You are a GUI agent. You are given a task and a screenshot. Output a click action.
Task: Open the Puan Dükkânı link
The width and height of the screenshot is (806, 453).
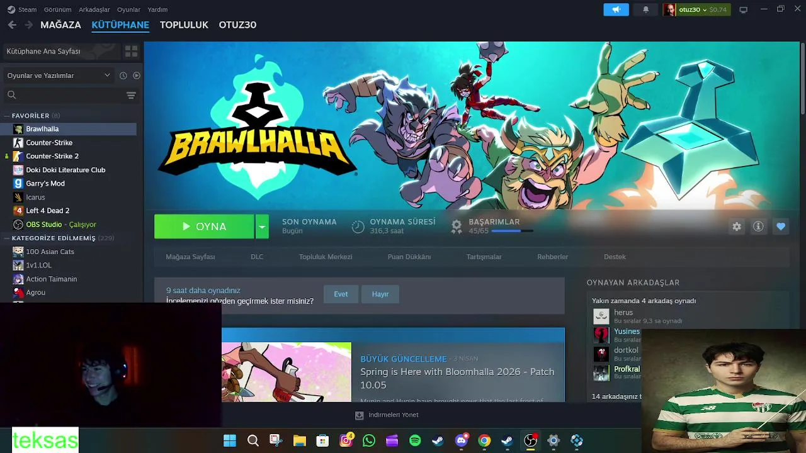point(409,257)
